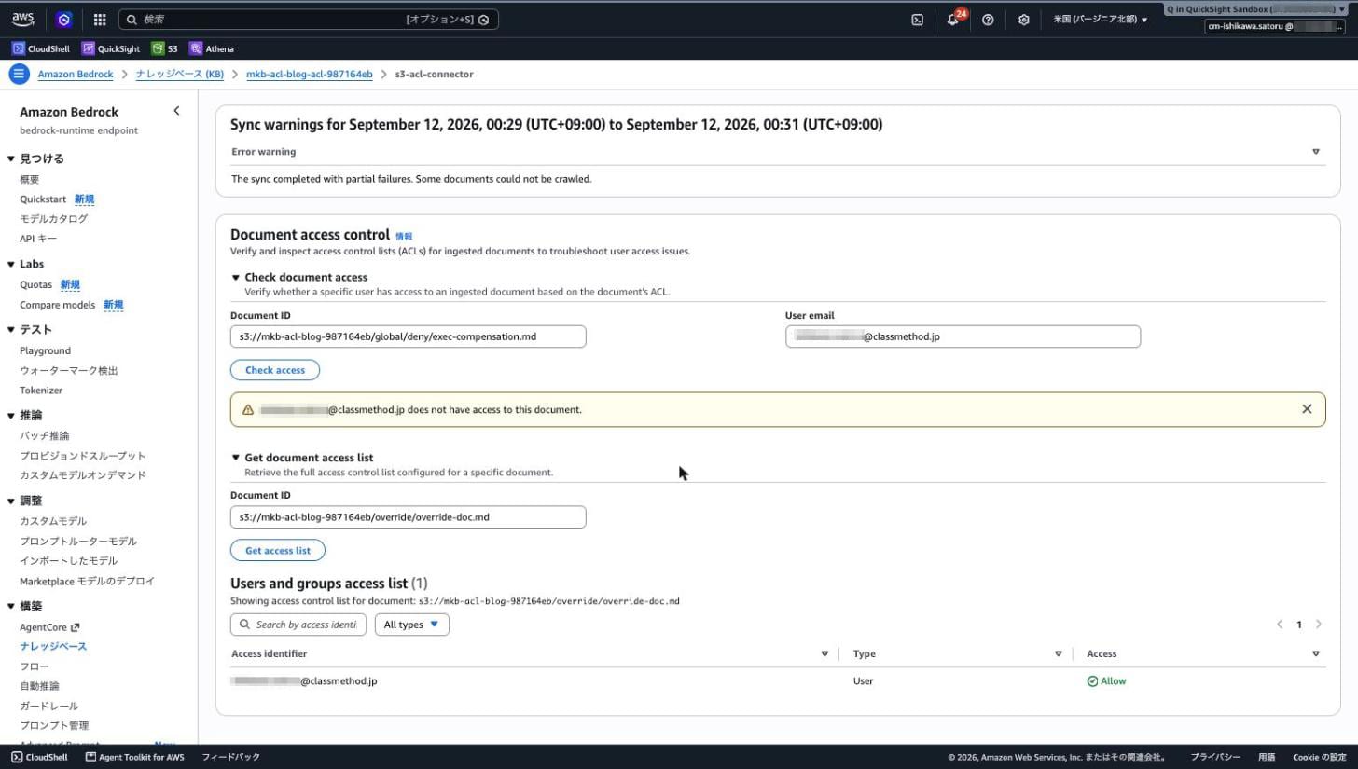Click the Allow access status cell
Screen dimensions: 1358x769
tap(1106, 681)
